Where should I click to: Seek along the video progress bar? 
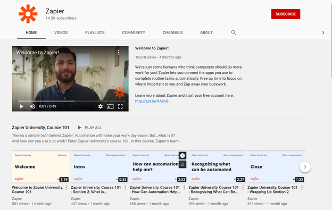(70, 101)
